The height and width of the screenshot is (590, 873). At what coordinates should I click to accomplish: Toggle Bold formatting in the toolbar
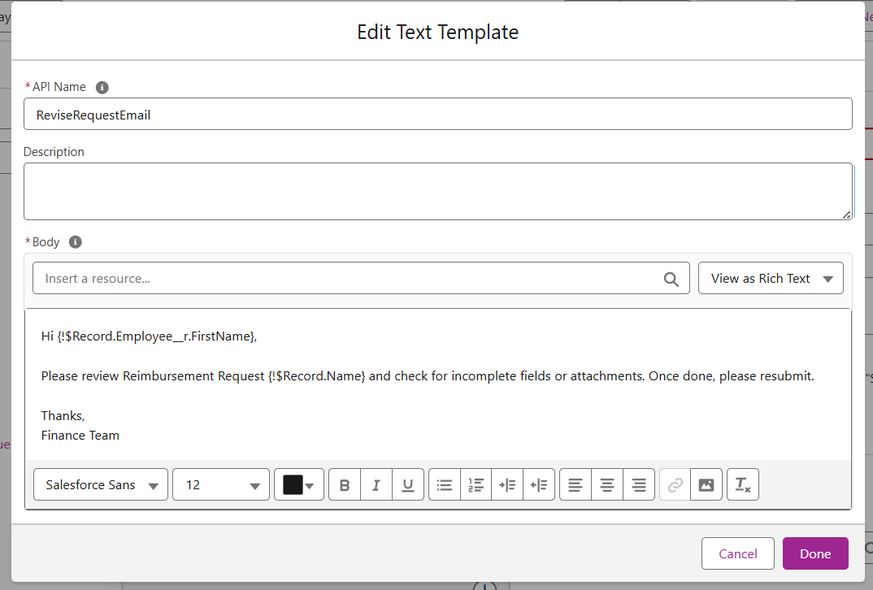(345, 485)
